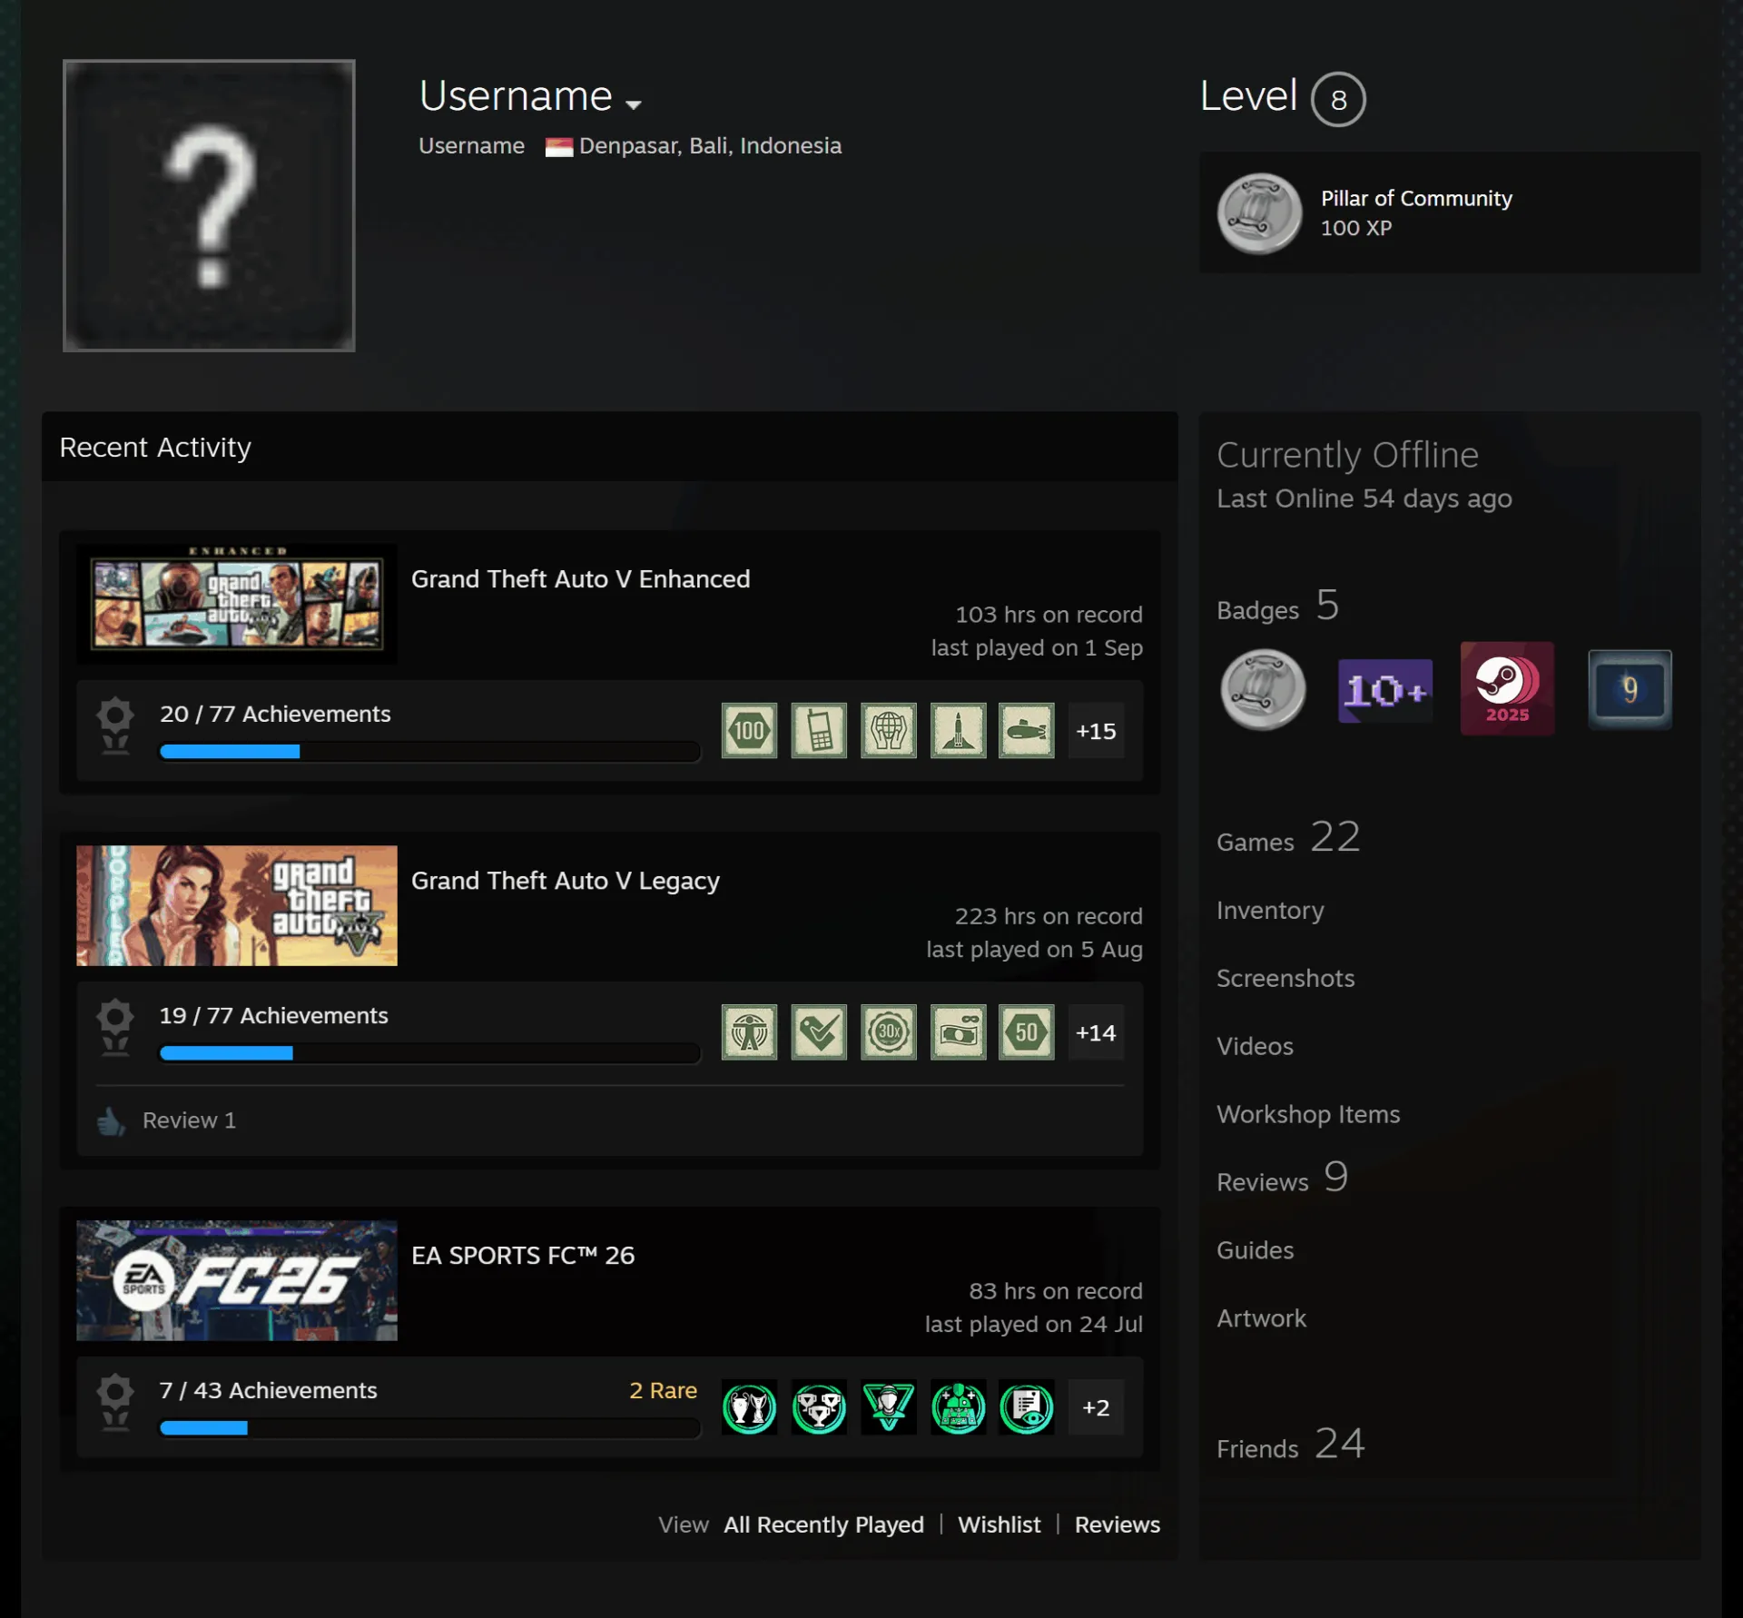Click the 10+ years of service badge
The height and width of the screenshot is (1618, 1743).
1384,690
